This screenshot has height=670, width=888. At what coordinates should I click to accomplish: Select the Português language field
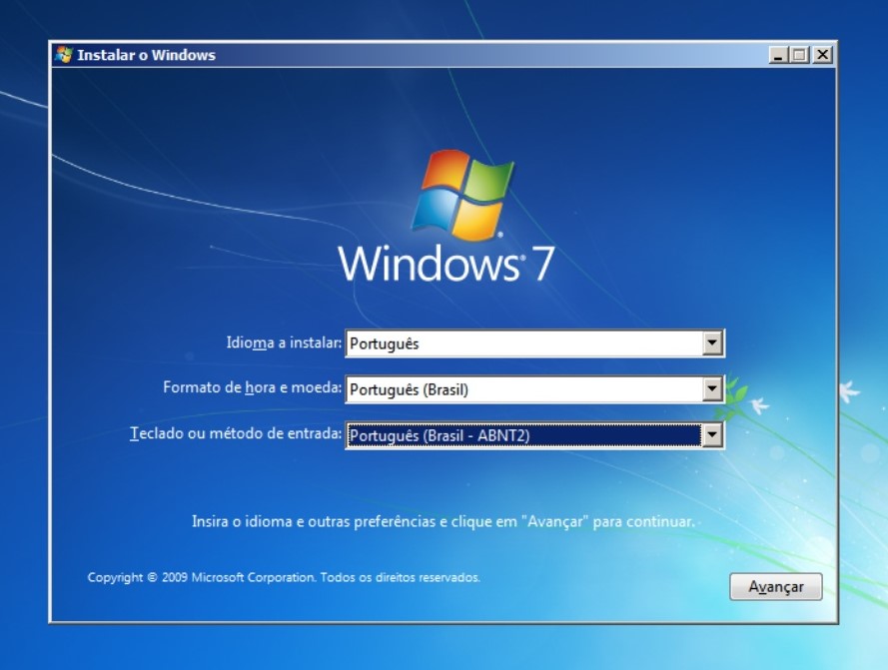point(534,343)
